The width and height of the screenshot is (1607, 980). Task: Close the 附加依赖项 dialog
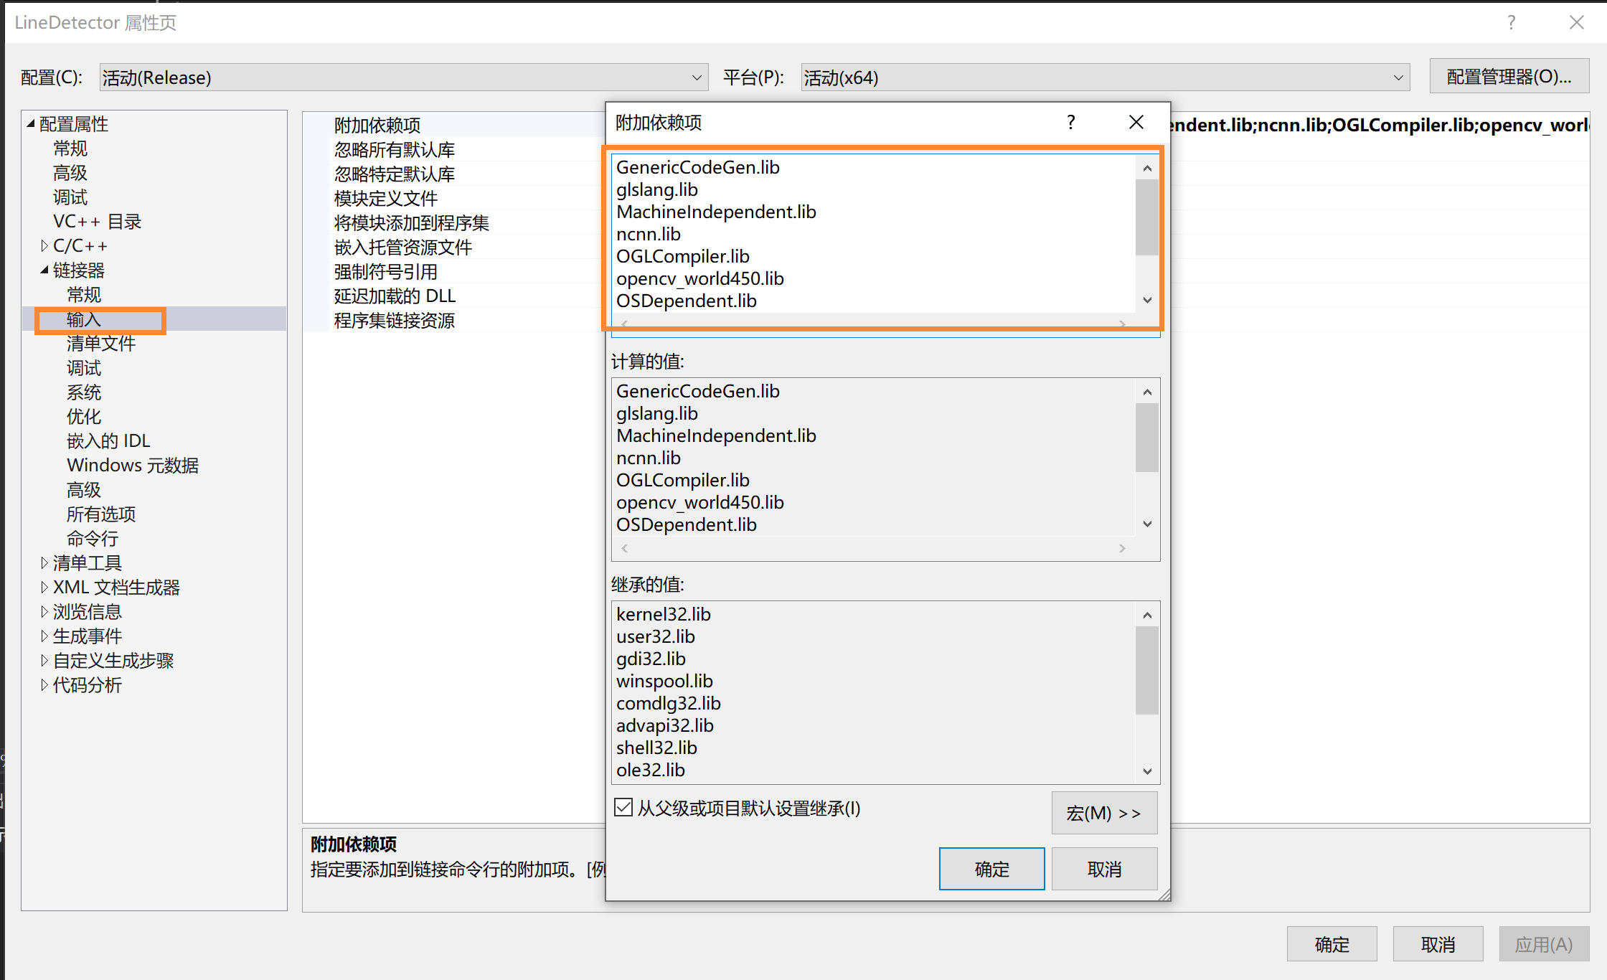click(x=1136, y=122)
